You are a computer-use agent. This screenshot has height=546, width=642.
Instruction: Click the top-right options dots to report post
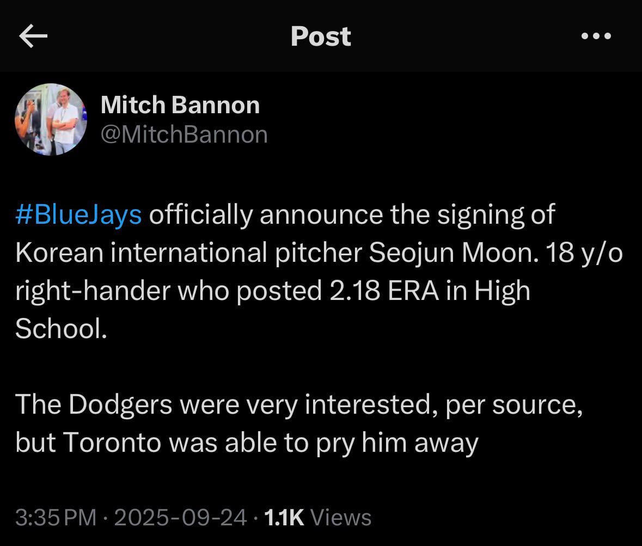point(597,36)
